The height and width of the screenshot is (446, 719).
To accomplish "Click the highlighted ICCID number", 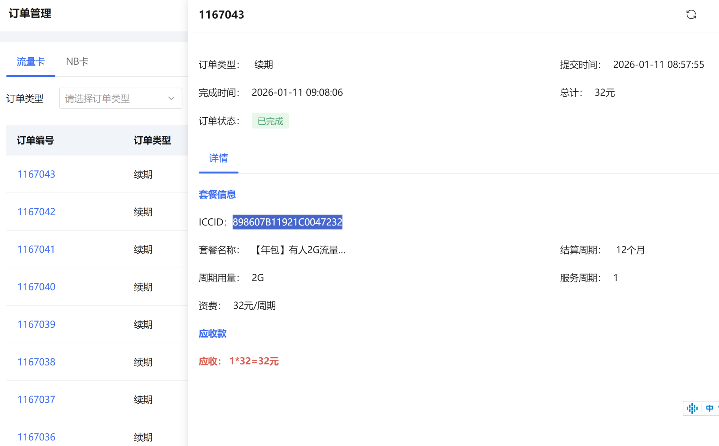I will (287, 222).
